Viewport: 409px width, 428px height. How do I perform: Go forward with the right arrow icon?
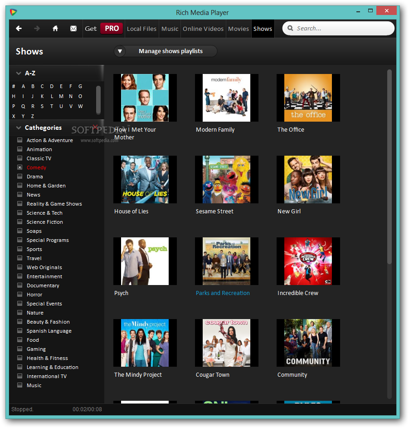point(37,29)
